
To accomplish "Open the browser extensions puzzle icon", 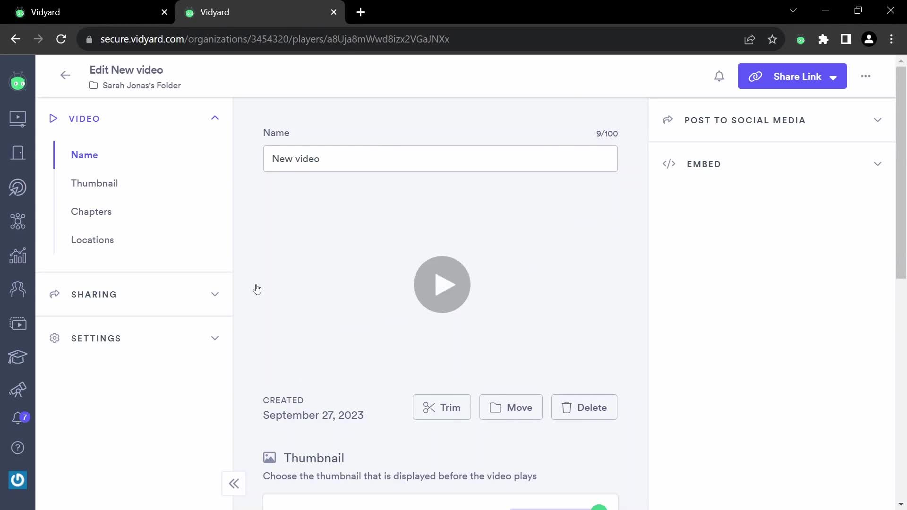I will 823,39.
